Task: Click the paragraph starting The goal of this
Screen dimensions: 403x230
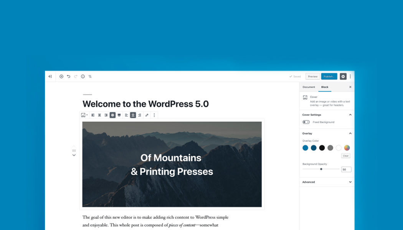Action: 155,221
